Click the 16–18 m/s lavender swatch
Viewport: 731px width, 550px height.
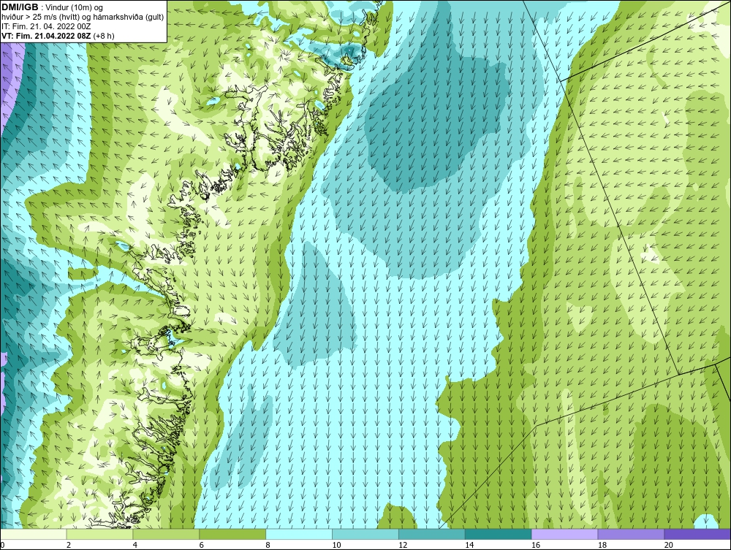pos(564,534)
